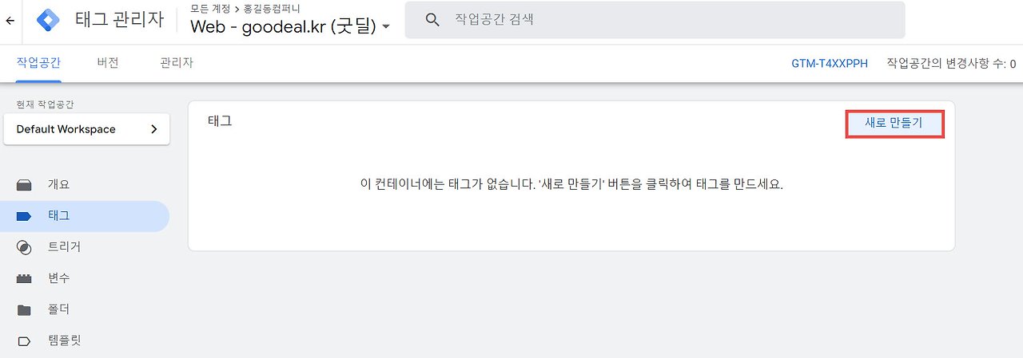Open the 폴더 folder icon

(24, 310)
